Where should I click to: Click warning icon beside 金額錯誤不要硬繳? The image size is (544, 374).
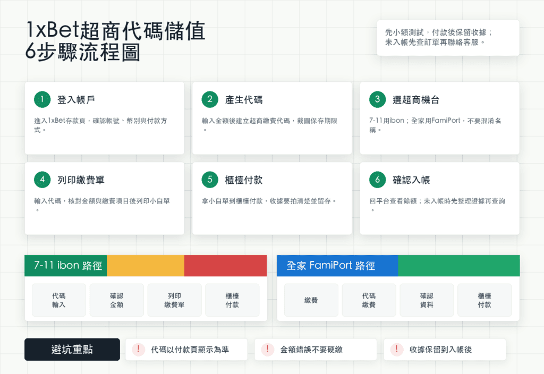268,350
